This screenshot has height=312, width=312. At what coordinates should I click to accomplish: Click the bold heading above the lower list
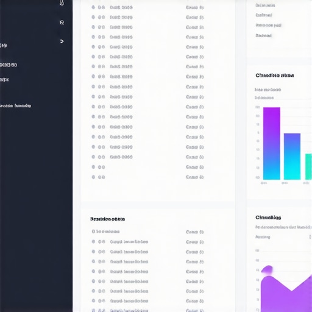coord(107,219)
